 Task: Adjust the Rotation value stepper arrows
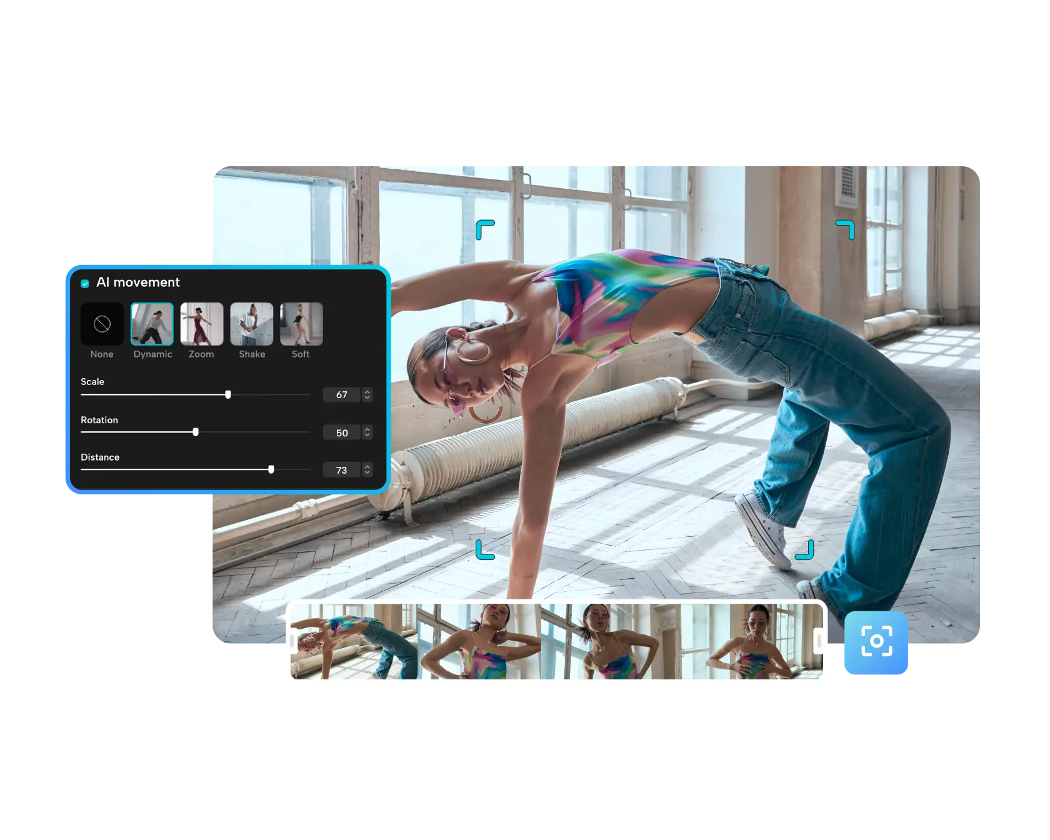[x=367, y=432]
